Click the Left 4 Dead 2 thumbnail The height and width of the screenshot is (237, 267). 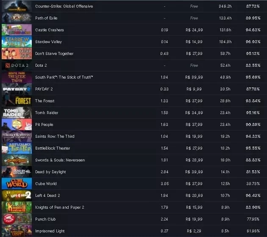17,196
